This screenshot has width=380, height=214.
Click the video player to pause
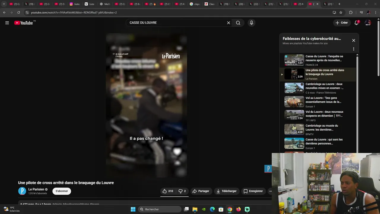(146, 106)
